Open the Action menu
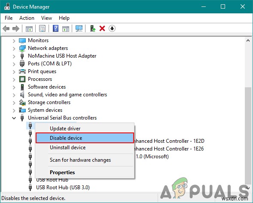 (27, 18)
